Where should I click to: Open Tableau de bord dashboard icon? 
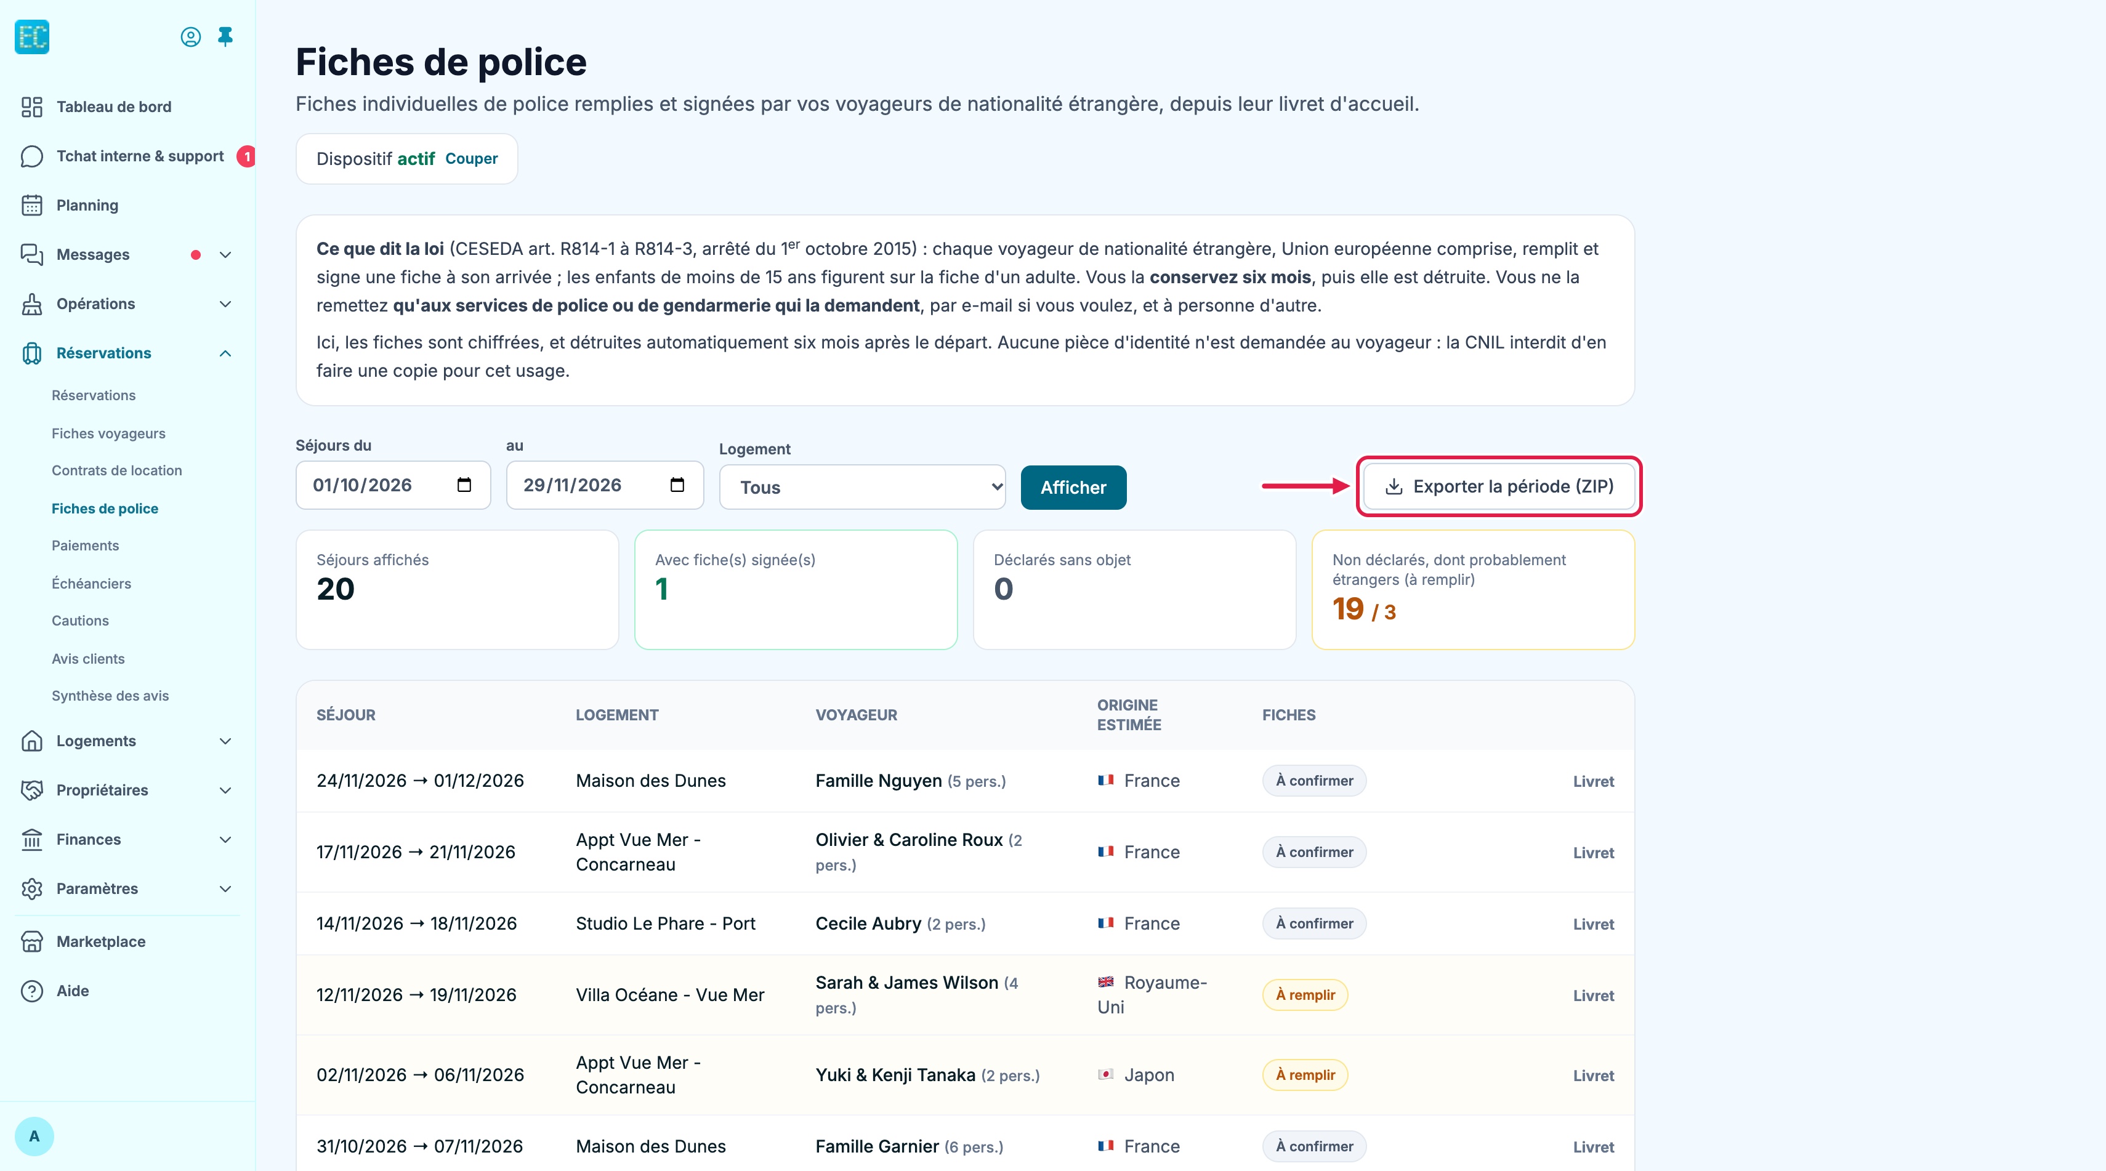pyautogui.click(x=32, y=107)
